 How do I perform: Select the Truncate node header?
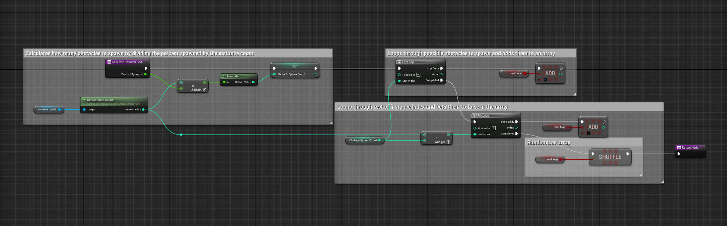[x=239, y=76]
